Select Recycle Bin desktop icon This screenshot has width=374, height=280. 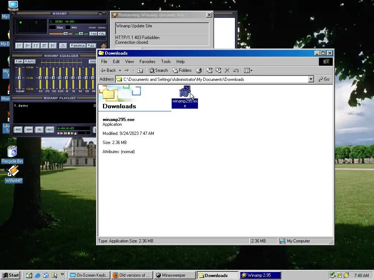(12, 155)
